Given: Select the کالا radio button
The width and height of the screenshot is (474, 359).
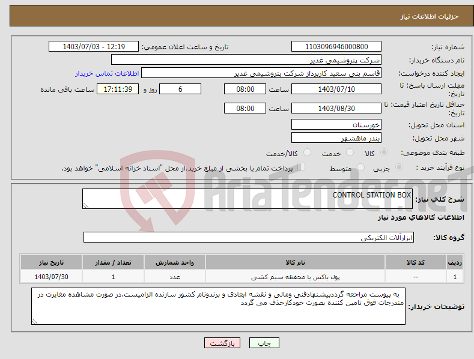Looking at the screenshot, I should tap(384, 152).
